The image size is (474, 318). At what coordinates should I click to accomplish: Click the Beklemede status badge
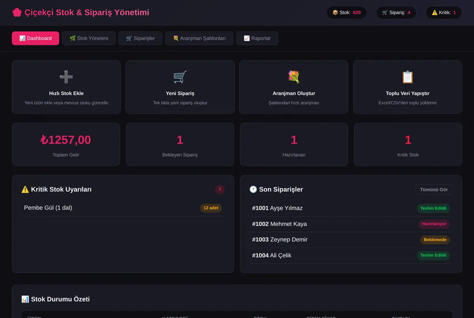tap(435, 240)
